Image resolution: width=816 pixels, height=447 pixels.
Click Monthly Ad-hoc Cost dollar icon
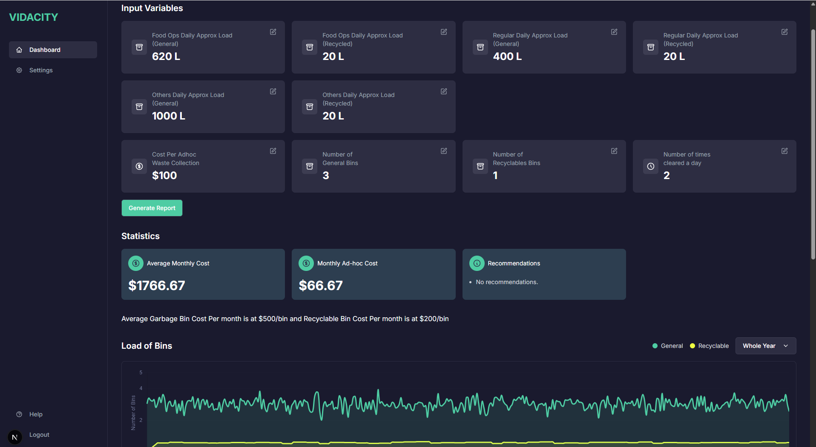306,263
